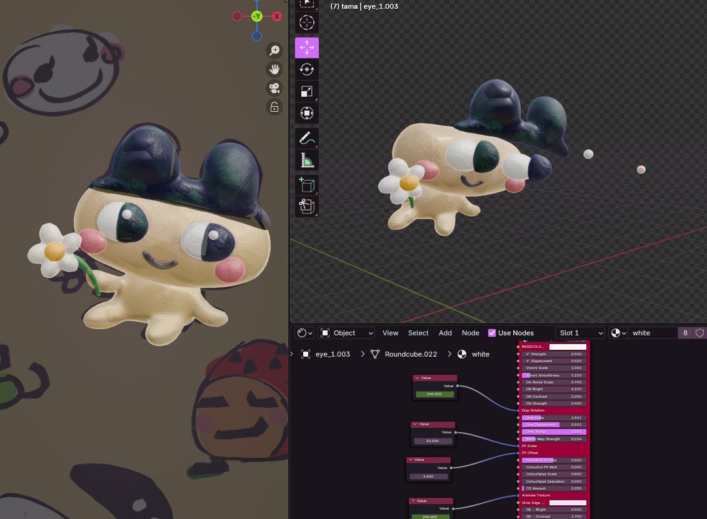The height and width of the screenshot is (519, 707).
Task: Click the Line Bump slider
Action: pyautogui.click(x=554, y=432)
